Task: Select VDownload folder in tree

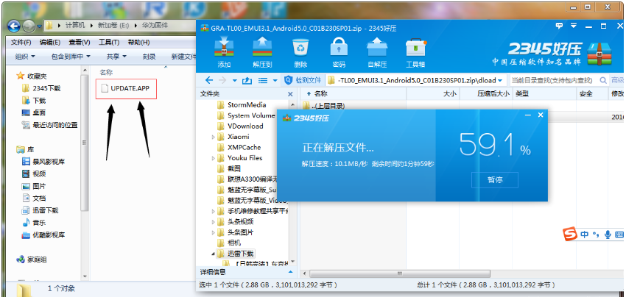Action: [x=240, y=126]
